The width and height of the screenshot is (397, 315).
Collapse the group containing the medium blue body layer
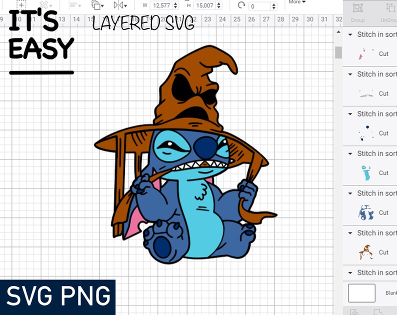click(350, 193)
